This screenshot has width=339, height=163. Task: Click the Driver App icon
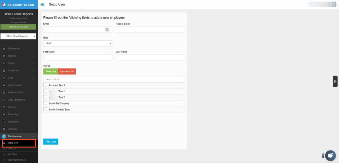4,114
